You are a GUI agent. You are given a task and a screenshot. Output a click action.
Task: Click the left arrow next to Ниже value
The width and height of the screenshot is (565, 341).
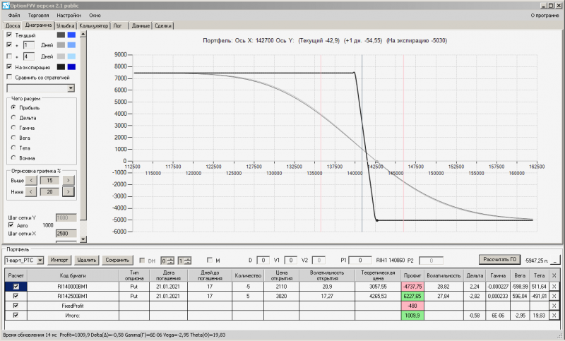tap(31, 192)
